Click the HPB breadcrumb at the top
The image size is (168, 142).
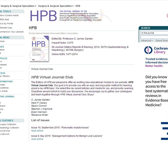[x=78, y=6]
